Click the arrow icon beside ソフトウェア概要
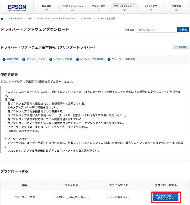The width and height of the screenshot is (190, 205). click(51, 60)
